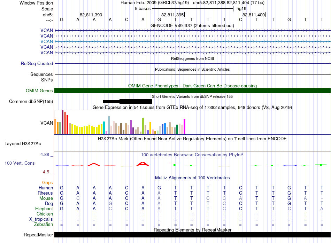331x243 pixels.
Task: Select the Mouse alignment row label
Action: click(46, 198)
